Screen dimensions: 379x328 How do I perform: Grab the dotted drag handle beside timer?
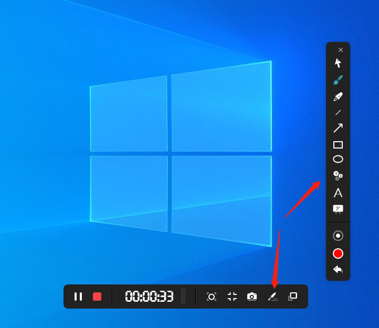click(x=183, y=297)
